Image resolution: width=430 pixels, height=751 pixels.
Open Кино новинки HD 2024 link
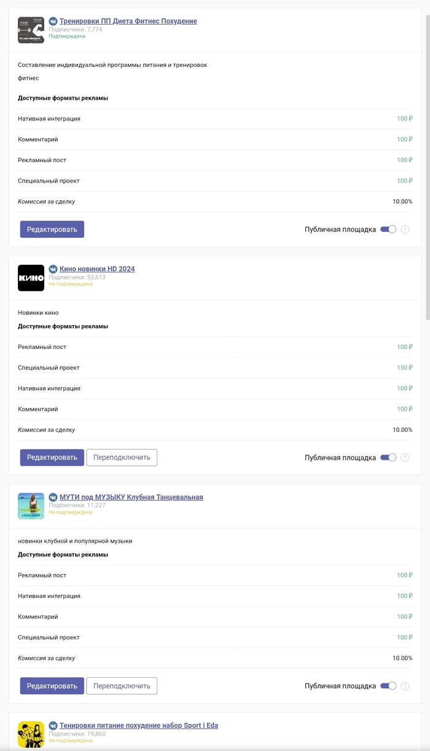(x=97, y=269)
